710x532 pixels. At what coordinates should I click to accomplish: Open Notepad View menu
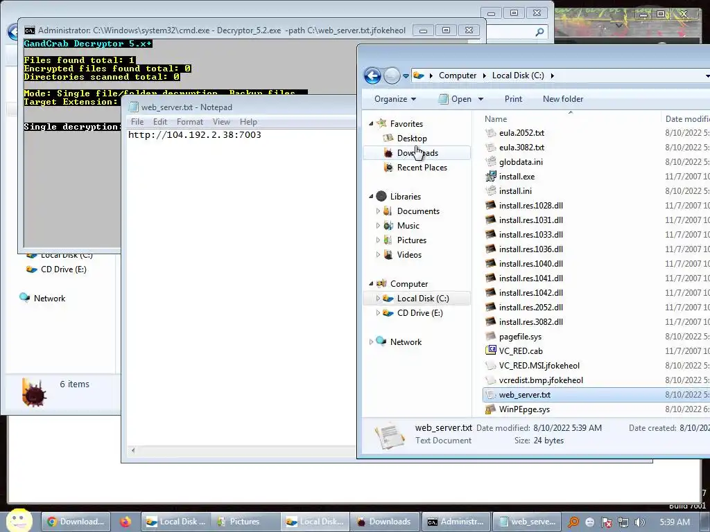point(221,122)
